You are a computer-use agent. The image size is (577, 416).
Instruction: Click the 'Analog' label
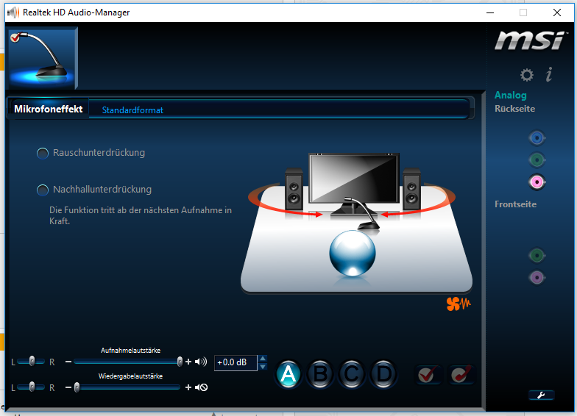point(511,96)
